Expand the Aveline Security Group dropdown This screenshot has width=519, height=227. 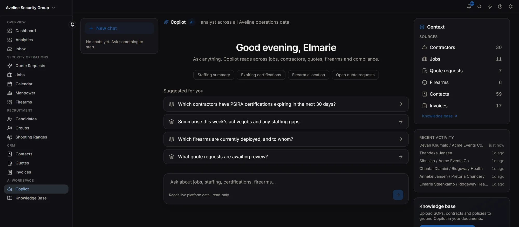pos(31,8)
